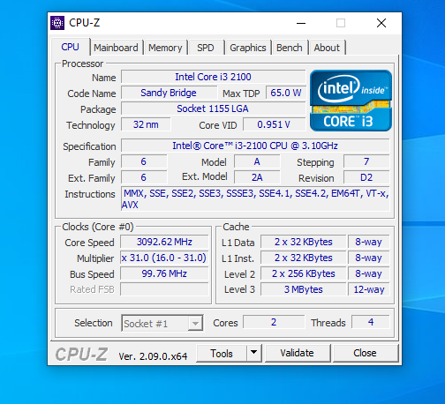Click the Level 3 associativity '12-way'
The height and width of the screenshot is (404, 445).
(368, 289)
